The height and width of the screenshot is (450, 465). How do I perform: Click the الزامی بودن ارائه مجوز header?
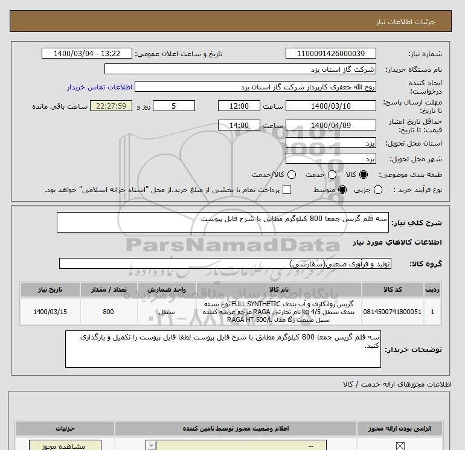pyautogui.click(x=400, y=428)
